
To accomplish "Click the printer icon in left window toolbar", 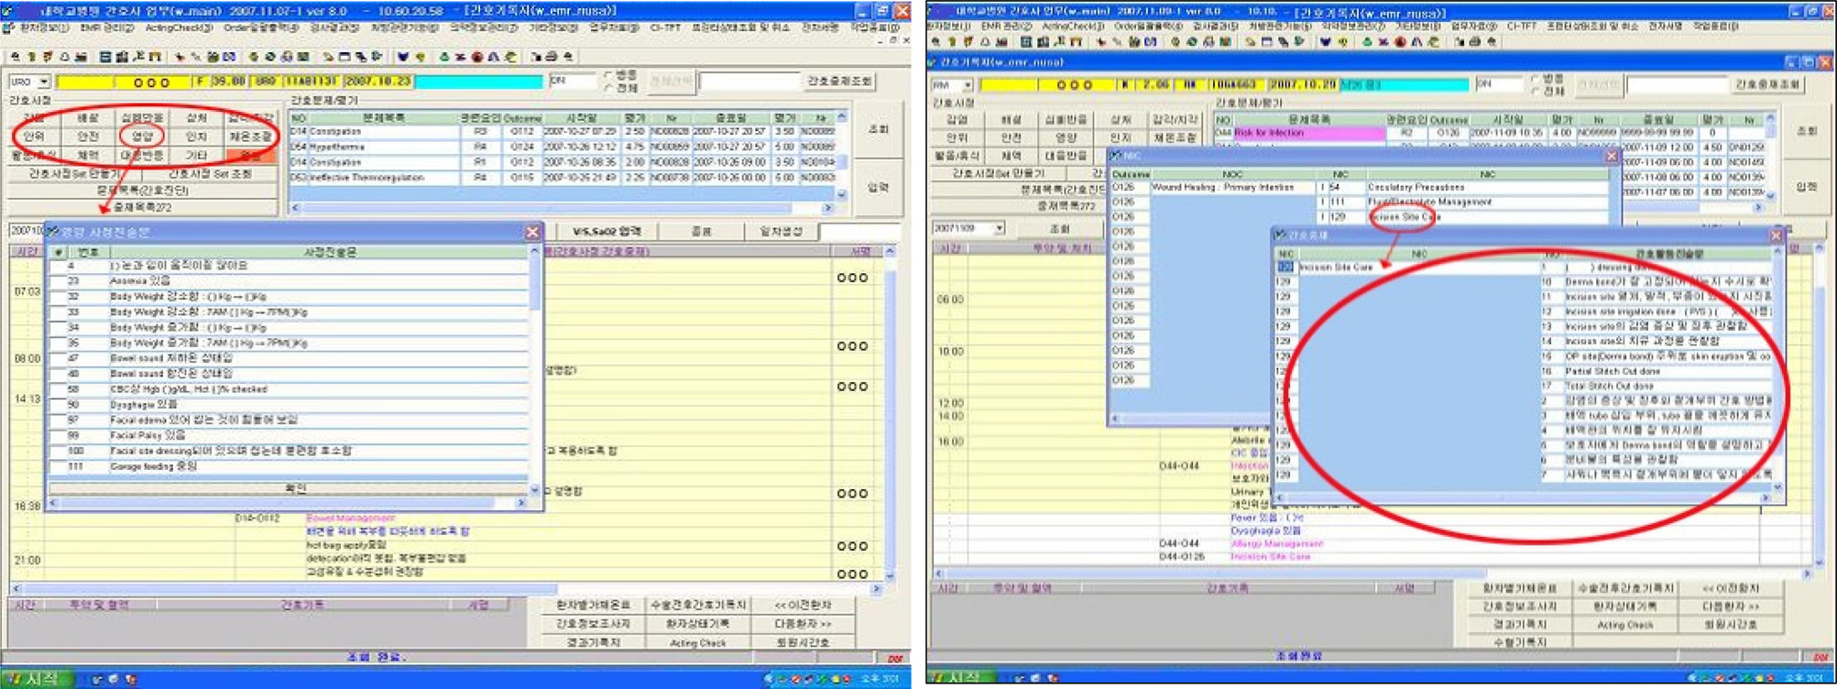I will 551,57.
